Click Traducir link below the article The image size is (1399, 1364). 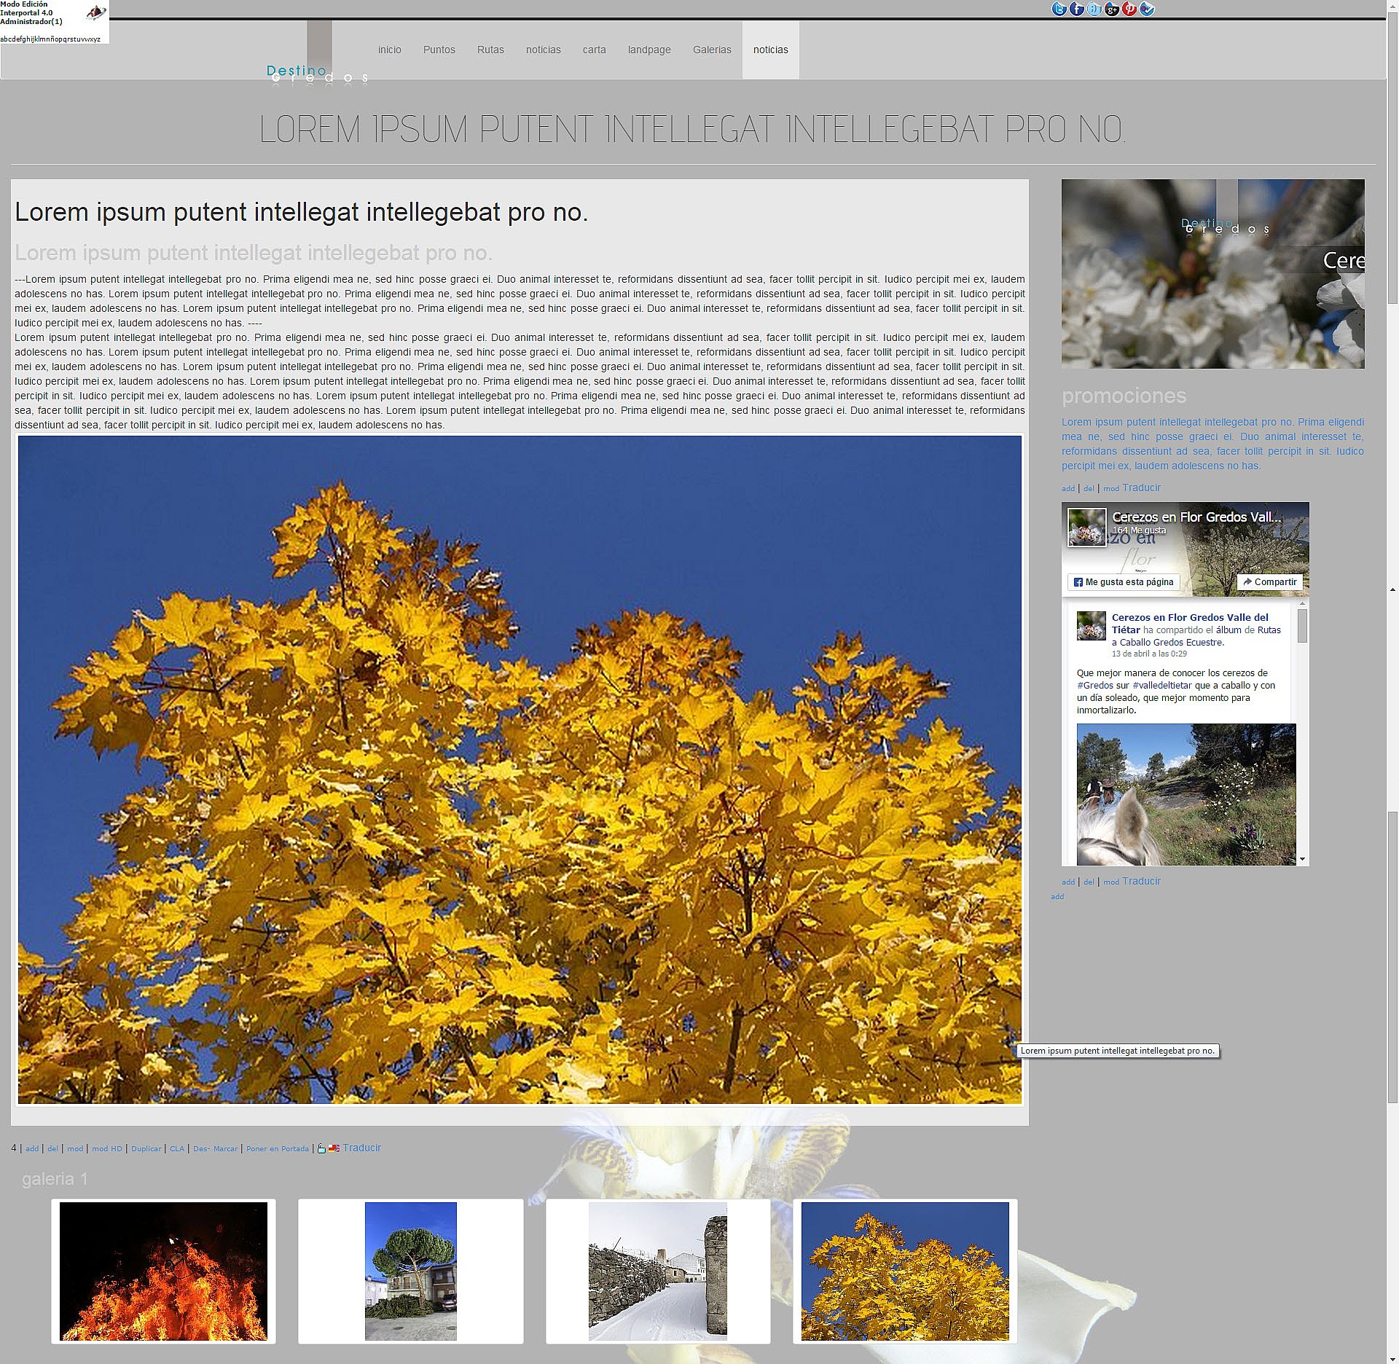pyautogui.click(x=362, y=1148)
